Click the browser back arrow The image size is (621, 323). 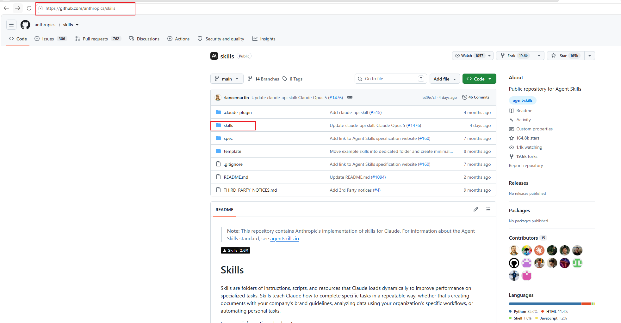(6, 8)
